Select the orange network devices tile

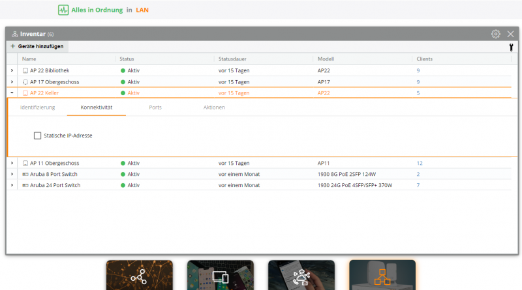point(382,276)
